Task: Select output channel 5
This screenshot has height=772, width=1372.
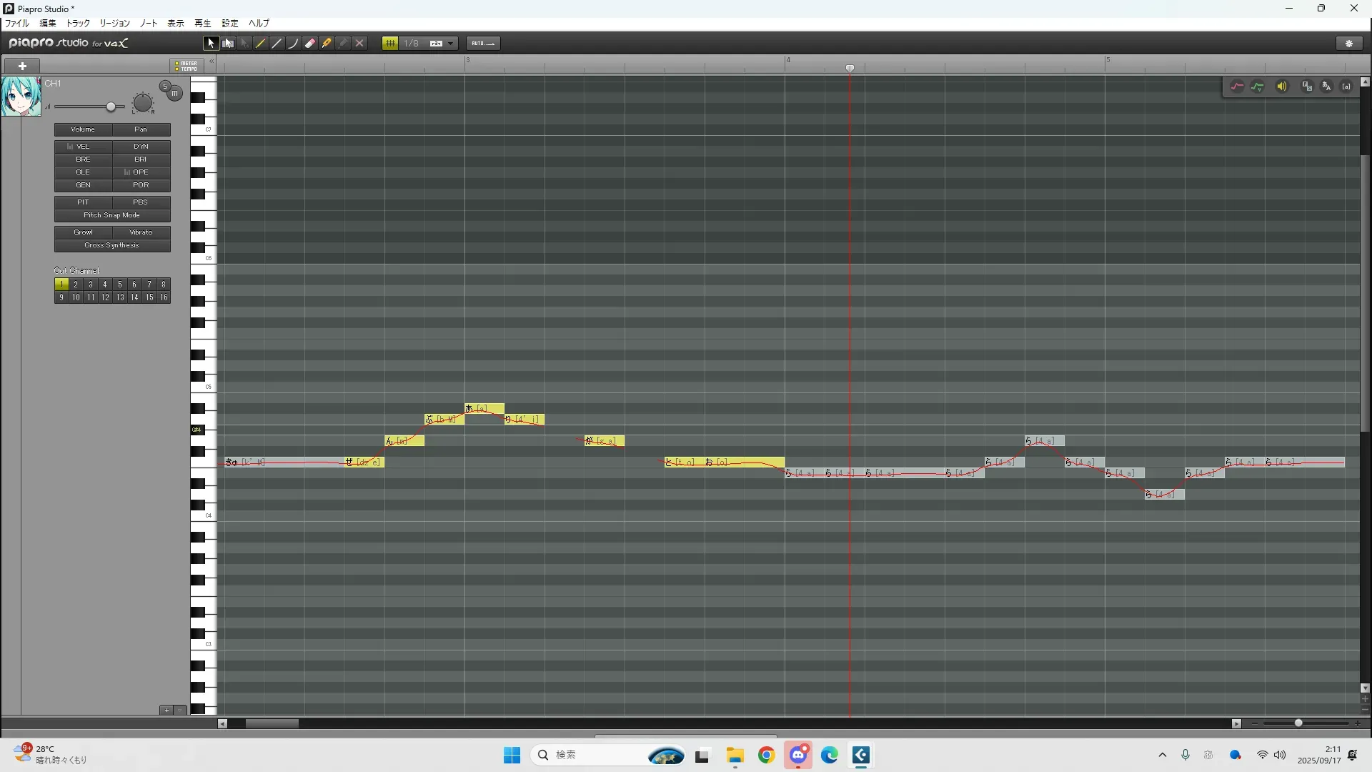Action: pyautogui.click(x=120, y=284)
